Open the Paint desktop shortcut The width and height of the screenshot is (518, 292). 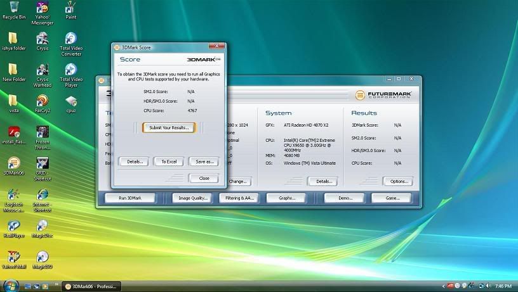pos(71,8)
